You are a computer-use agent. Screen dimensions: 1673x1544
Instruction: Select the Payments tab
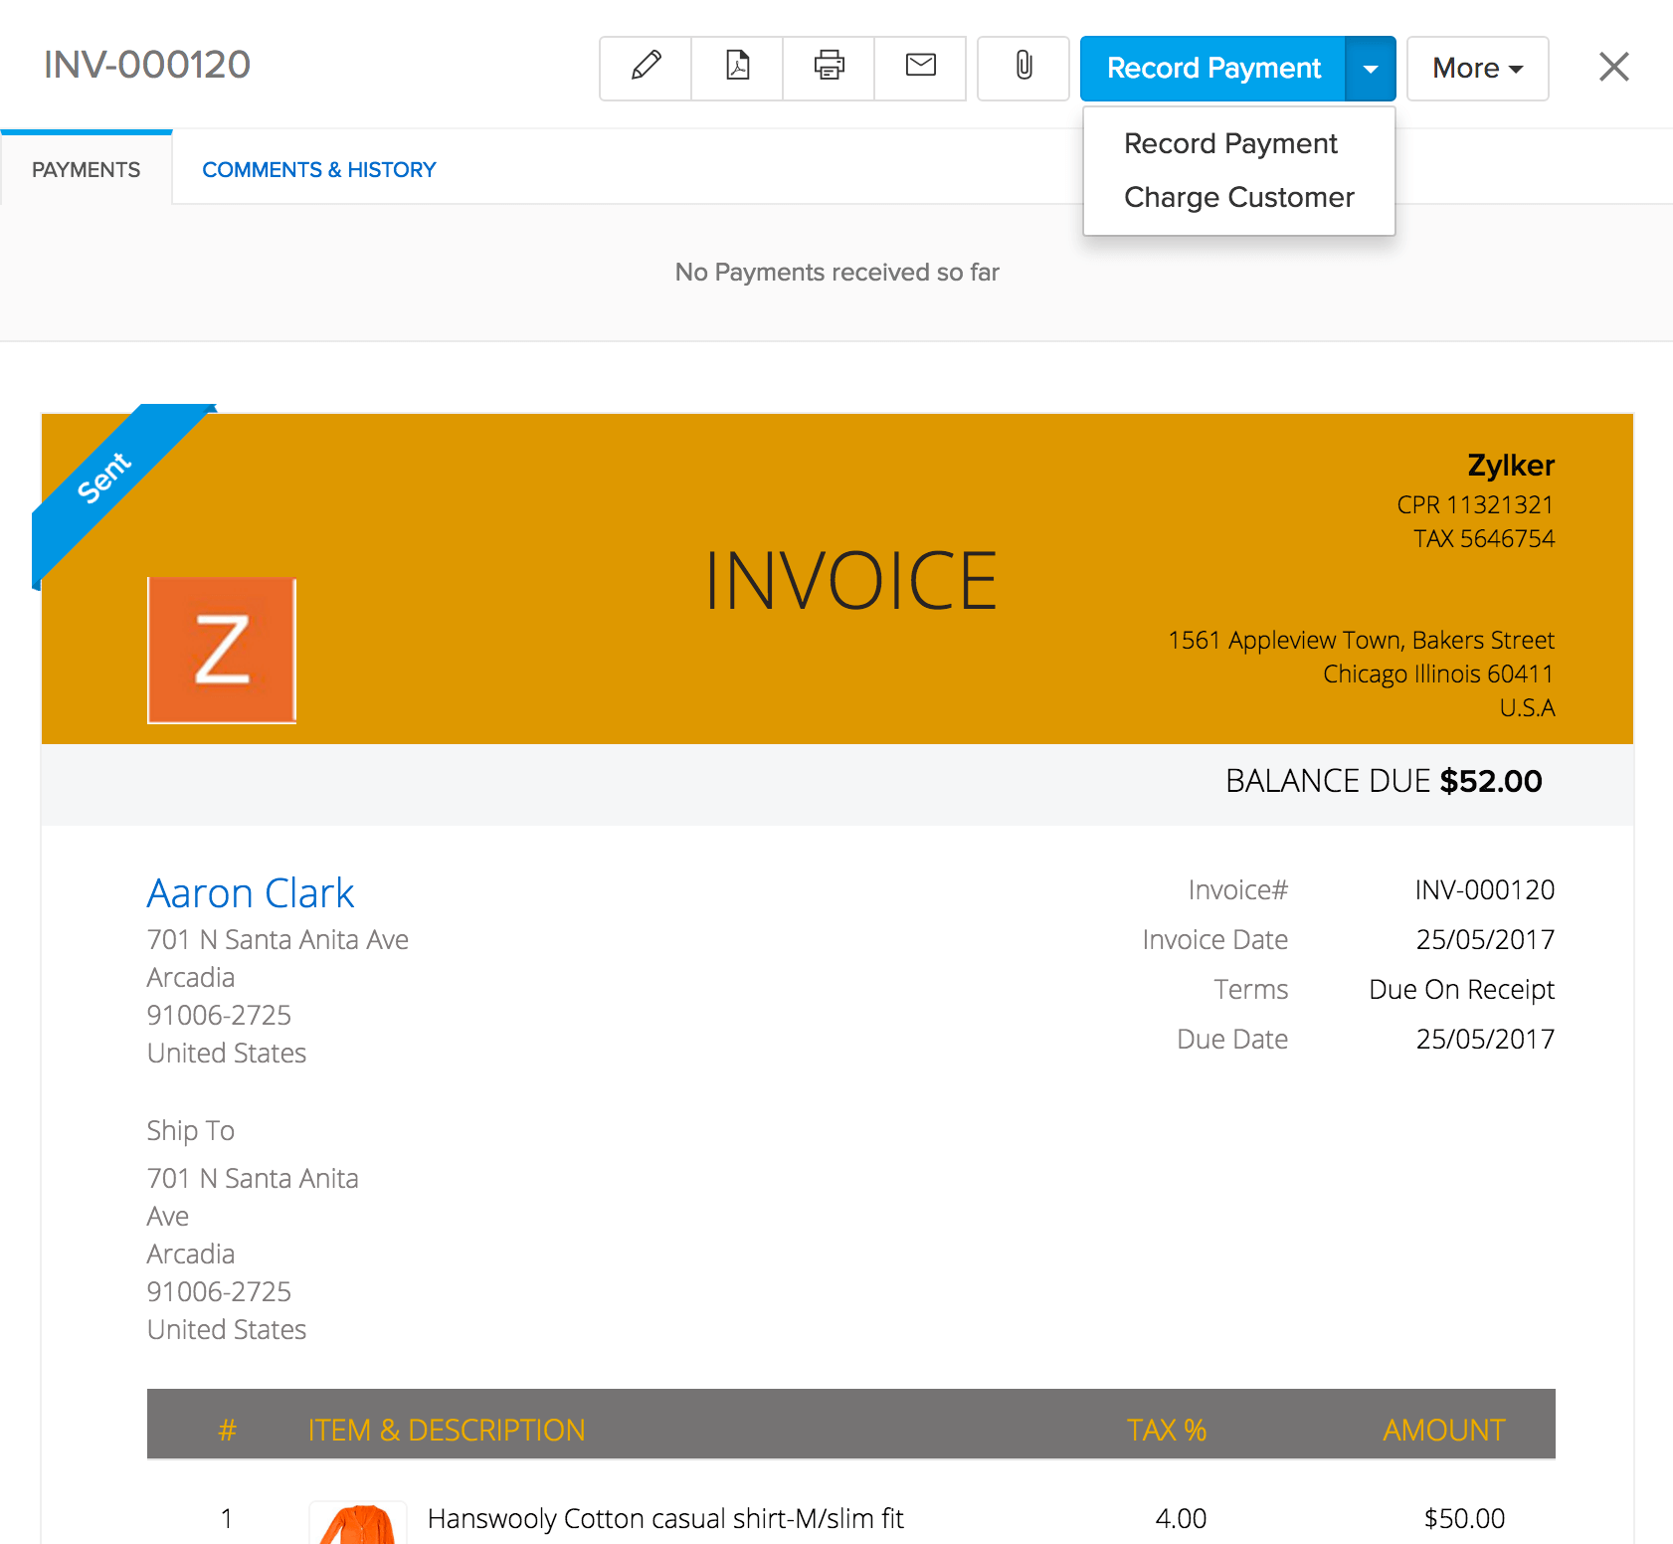click(86, 169)
